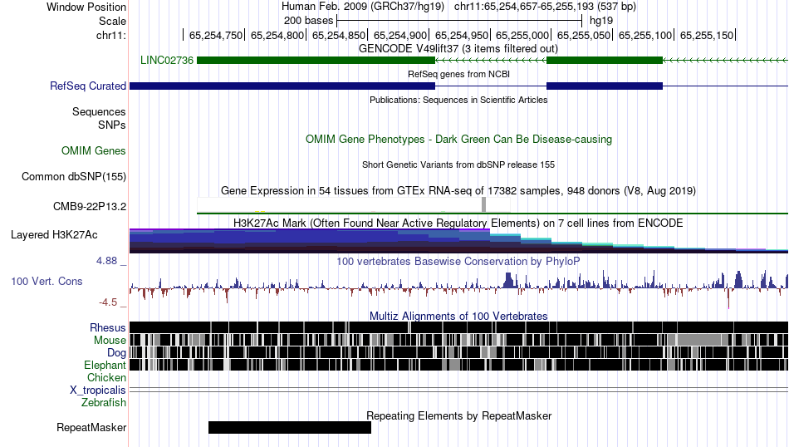Screen dimensions: 789x447
Task: Click the gray GTEx expression bar
Action: pos(483,204)
